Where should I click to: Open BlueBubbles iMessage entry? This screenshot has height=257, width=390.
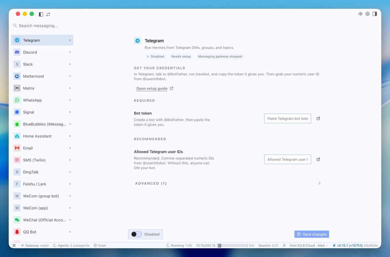click(x=42, y=124)
